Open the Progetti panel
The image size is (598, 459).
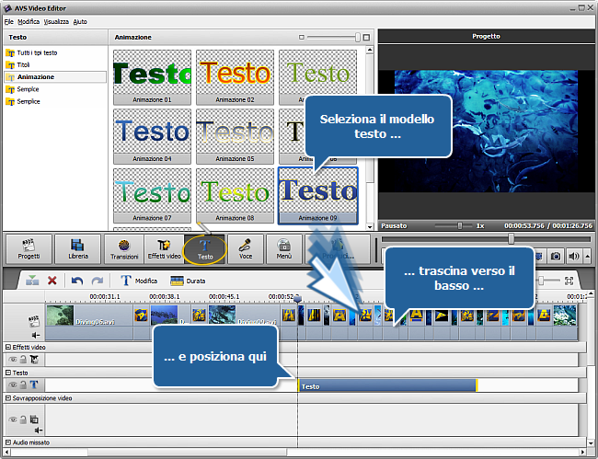(29, 248)
